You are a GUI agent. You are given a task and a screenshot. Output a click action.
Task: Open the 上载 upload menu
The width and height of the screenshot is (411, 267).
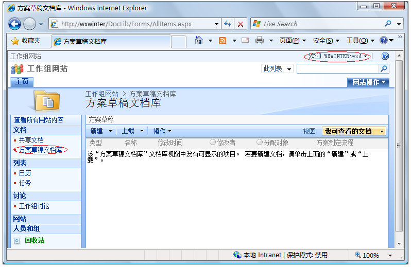[x=133, y=131]
